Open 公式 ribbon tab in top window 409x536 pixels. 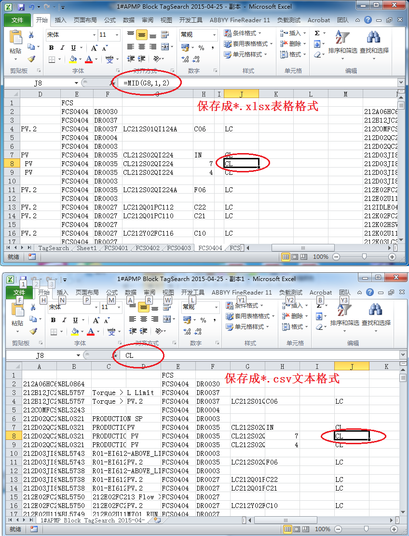pos(110,20)
